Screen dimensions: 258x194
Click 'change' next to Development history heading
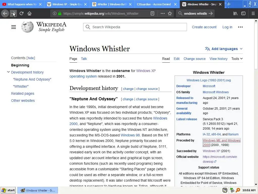[x=128, y=89]
